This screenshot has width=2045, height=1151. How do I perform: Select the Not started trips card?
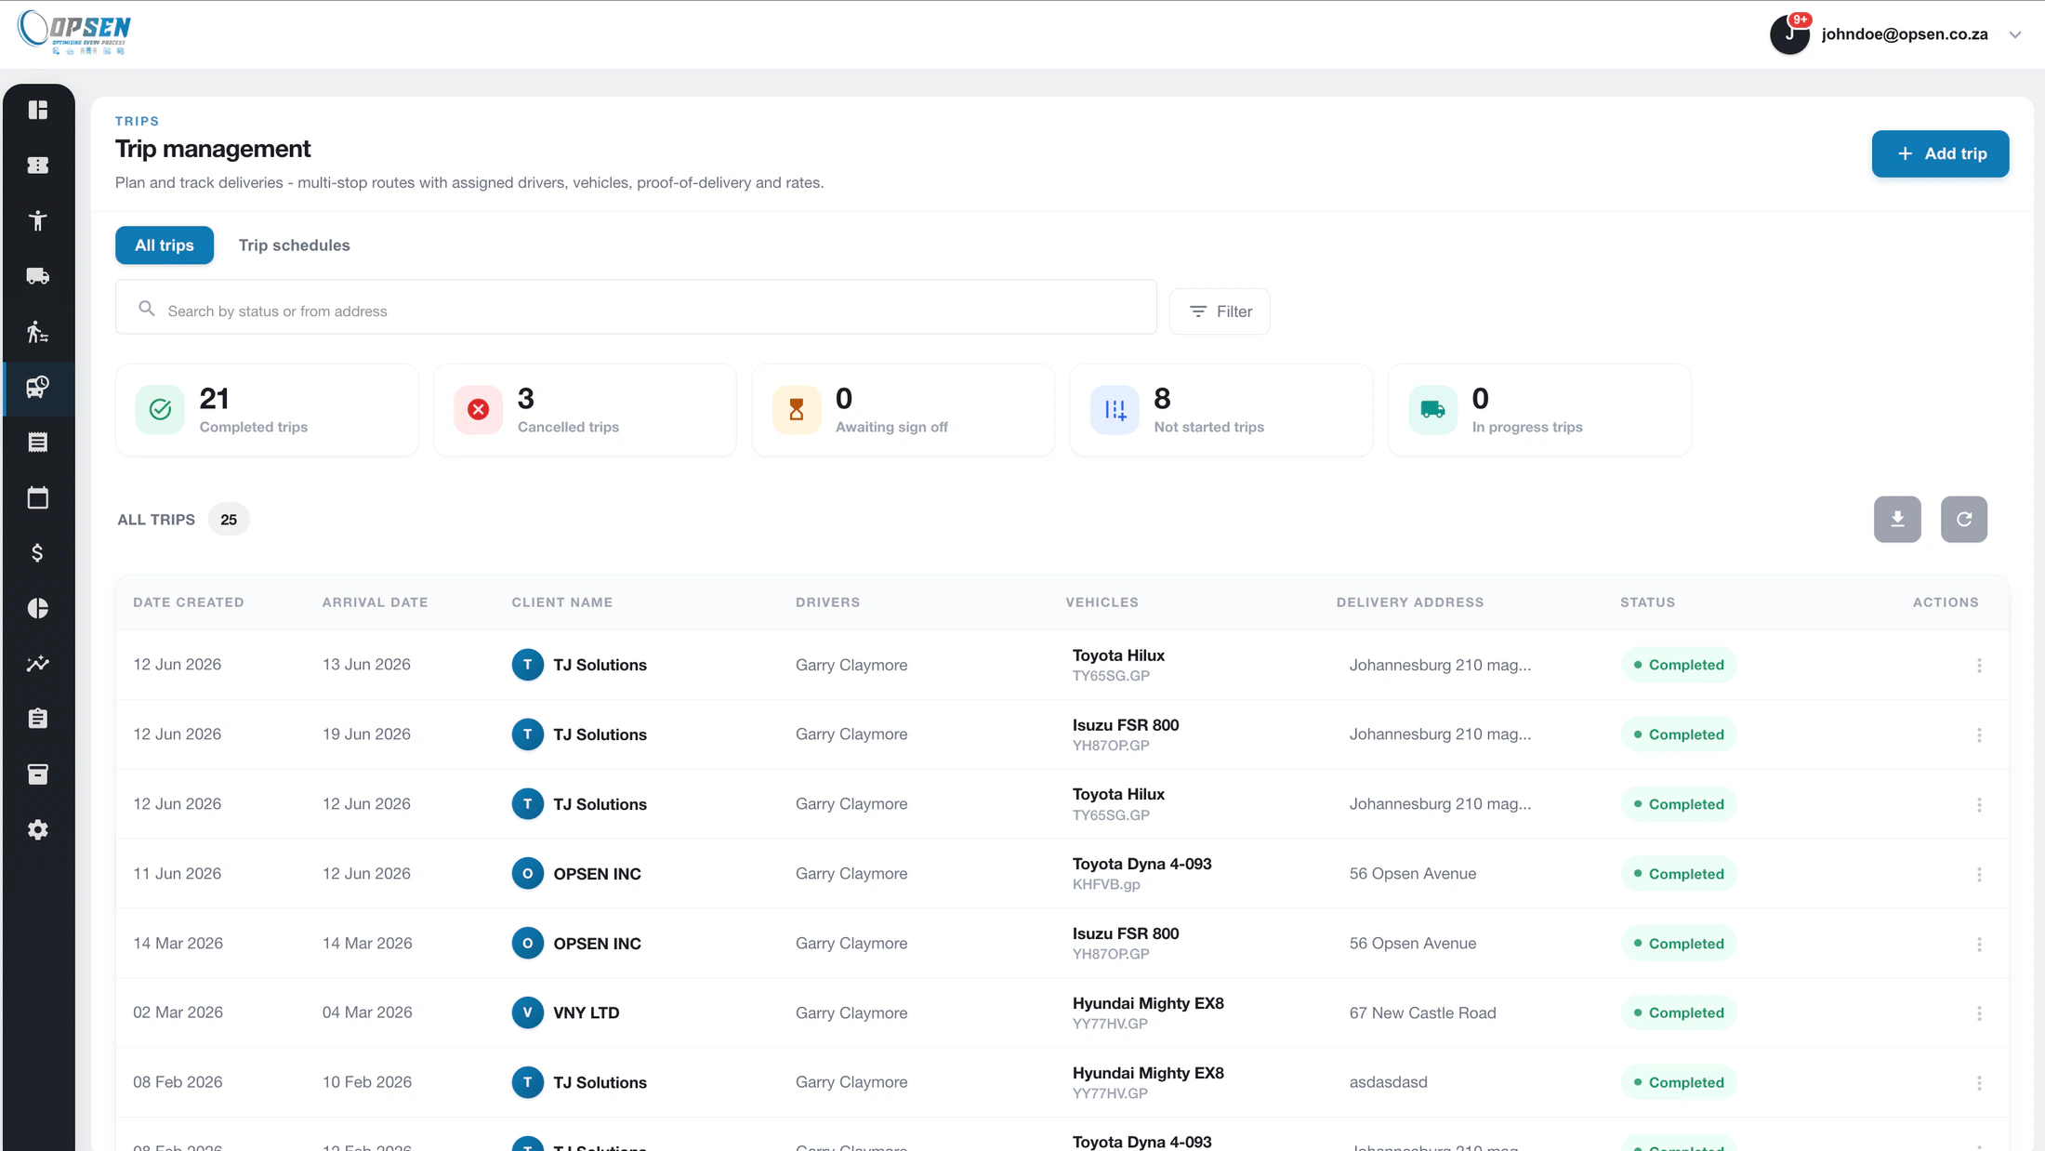(1221, 410)
